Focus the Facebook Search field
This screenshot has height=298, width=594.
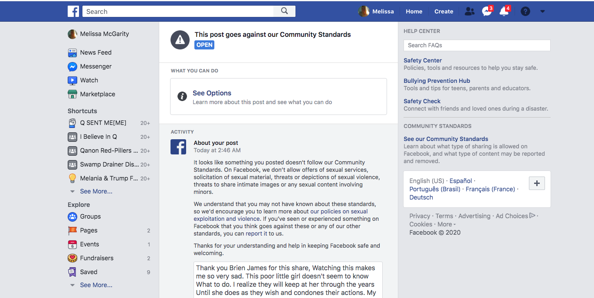[x=178, y=11]
